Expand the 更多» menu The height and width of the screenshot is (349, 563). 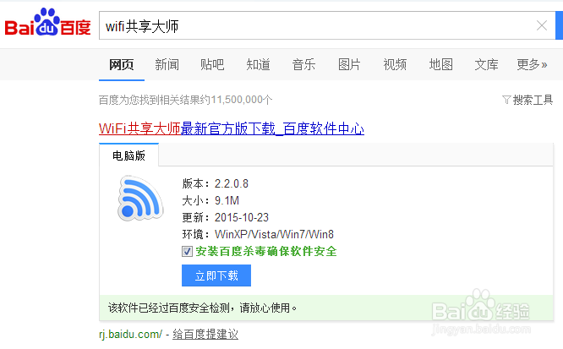click(532, 64)
